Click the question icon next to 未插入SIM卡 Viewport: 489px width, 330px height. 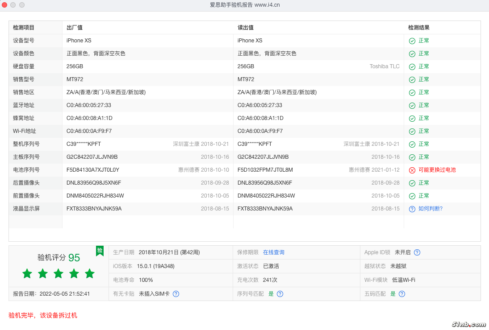[x=176, y=294]
